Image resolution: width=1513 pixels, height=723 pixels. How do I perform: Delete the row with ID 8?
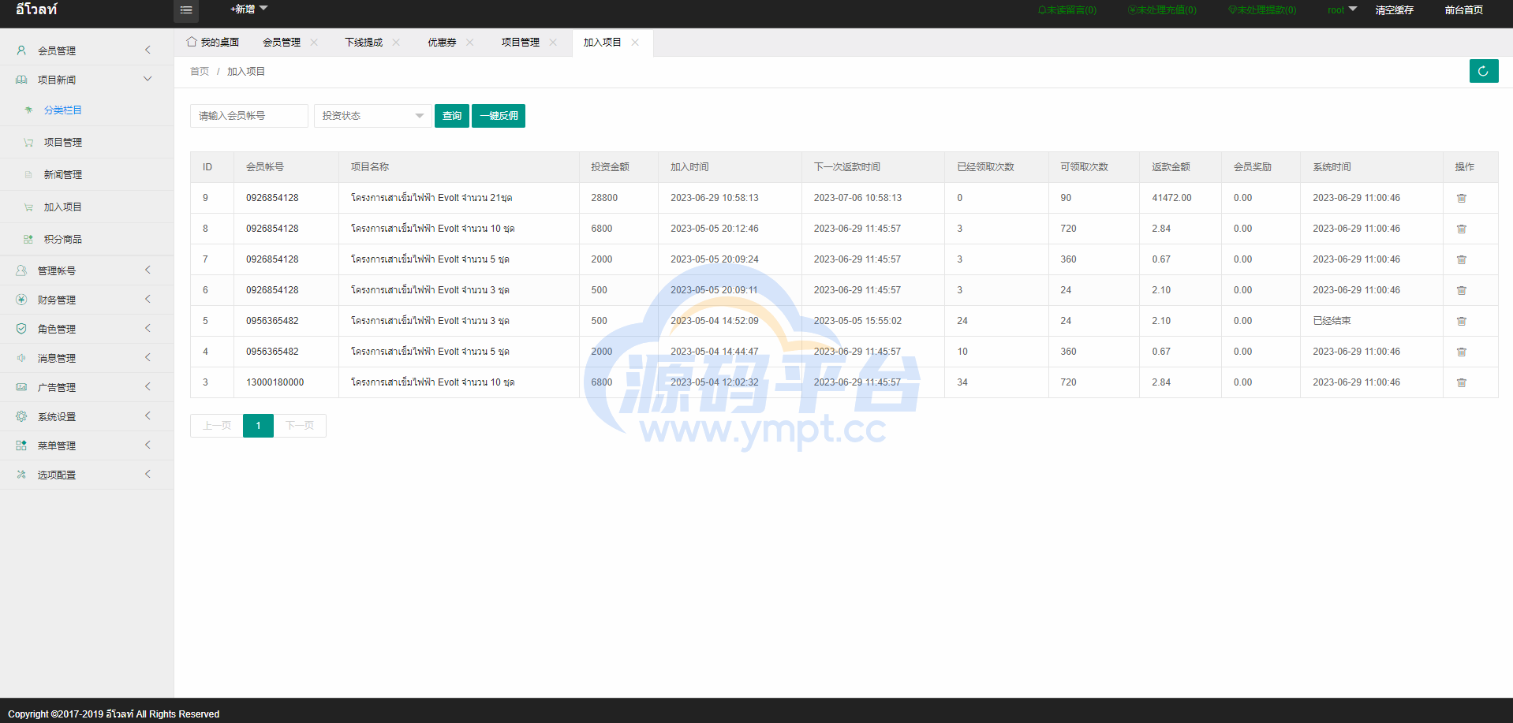1461,229
